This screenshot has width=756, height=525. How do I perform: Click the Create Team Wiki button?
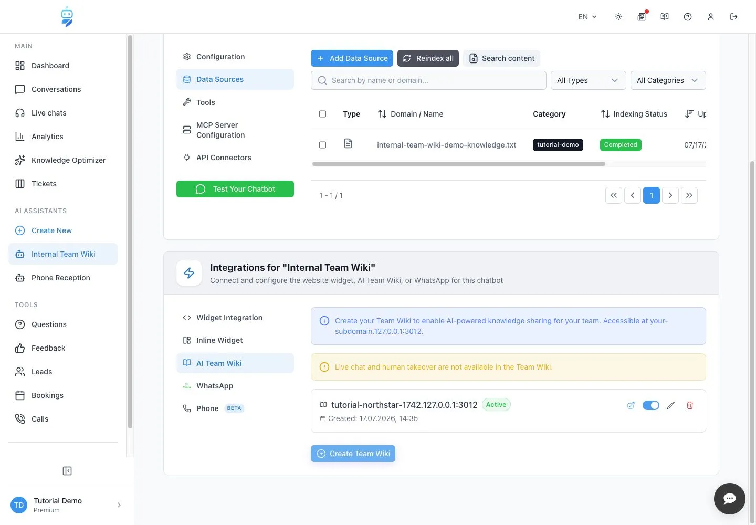353,454
